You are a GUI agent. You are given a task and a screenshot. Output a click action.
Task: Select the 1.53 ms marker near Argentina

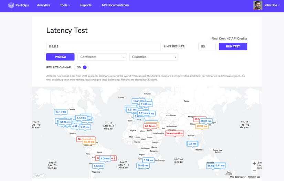[98, 166]
